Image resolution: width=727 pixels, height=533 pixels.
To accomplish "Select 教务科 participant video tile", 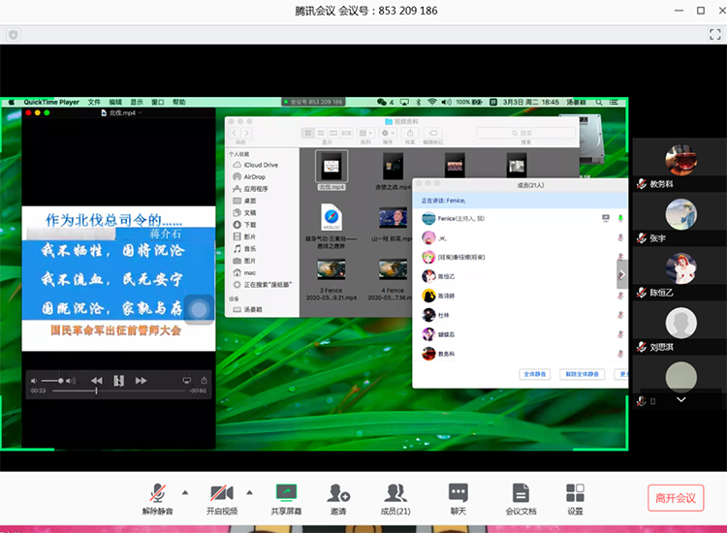I will pyautogui.click(x=680, y=159).
